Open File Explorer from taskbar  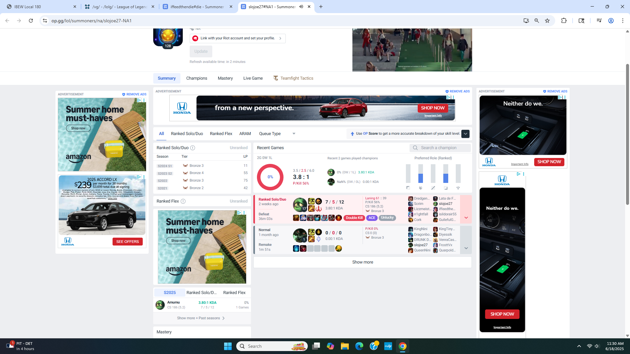[x=345, y=346]
